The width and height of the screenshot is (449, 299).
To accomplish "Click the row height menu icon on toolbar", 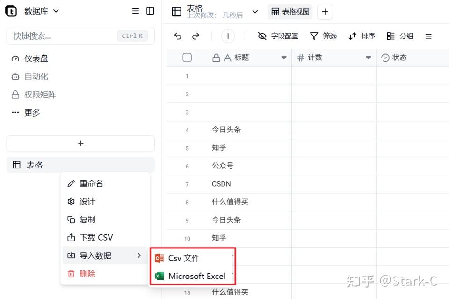I will click(428, 36).
